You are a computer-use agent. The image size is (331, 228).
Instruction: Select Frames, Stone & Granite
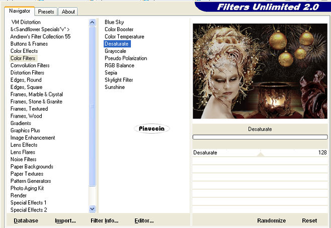(x=36, y=101)
